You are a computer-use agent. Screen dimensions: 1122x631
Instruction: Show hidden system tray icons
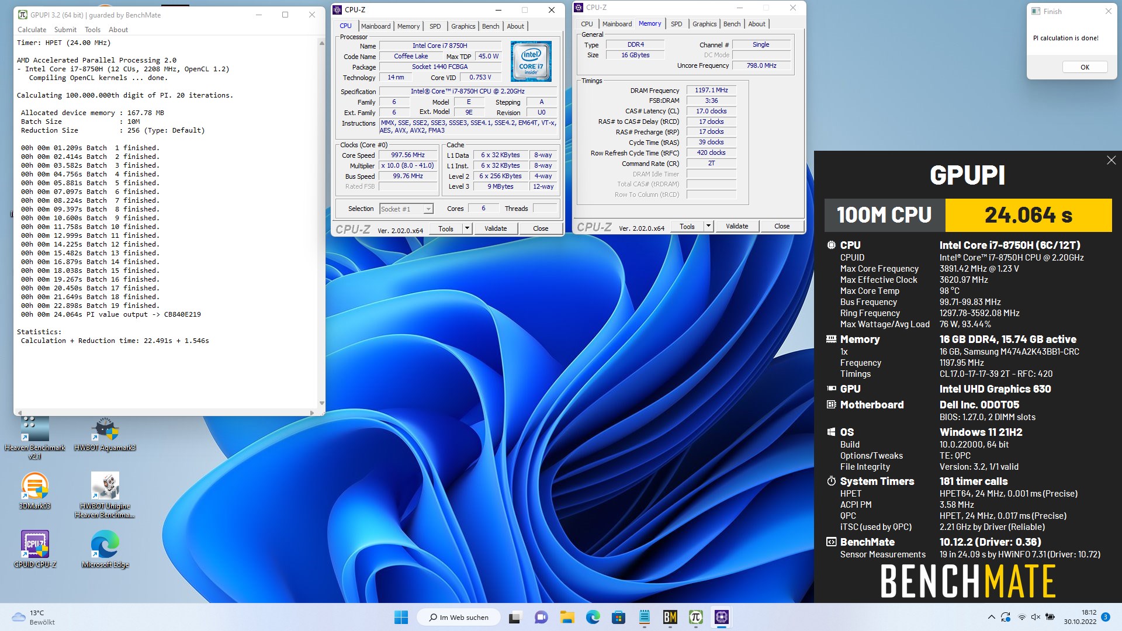[x=991, y=617]
